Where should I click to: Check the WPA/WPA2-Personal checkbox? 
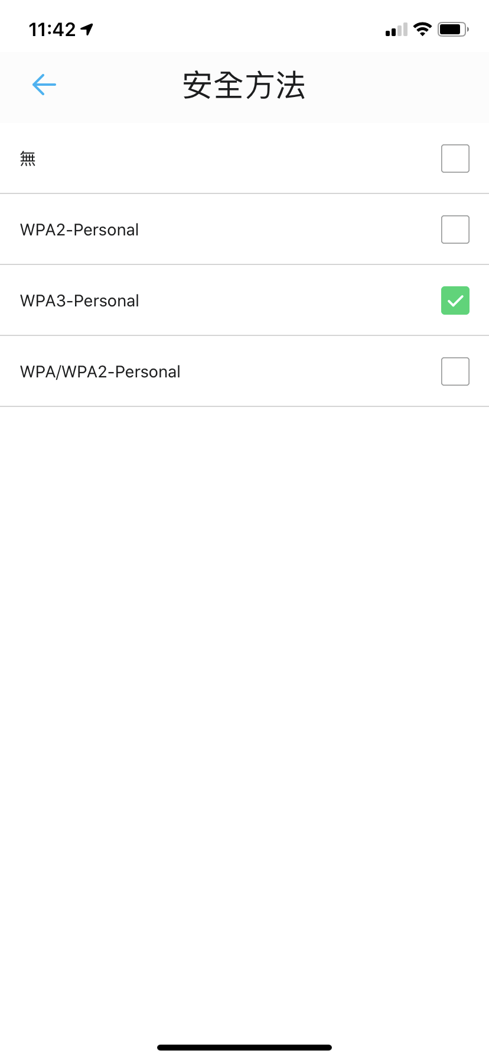coord(455,371)
